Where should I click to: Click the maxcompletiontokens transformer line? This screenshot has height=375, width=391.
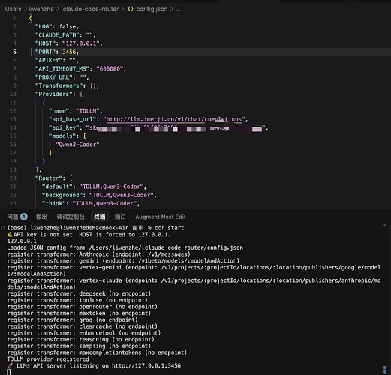pyautogui.click(x=97, y=352)
